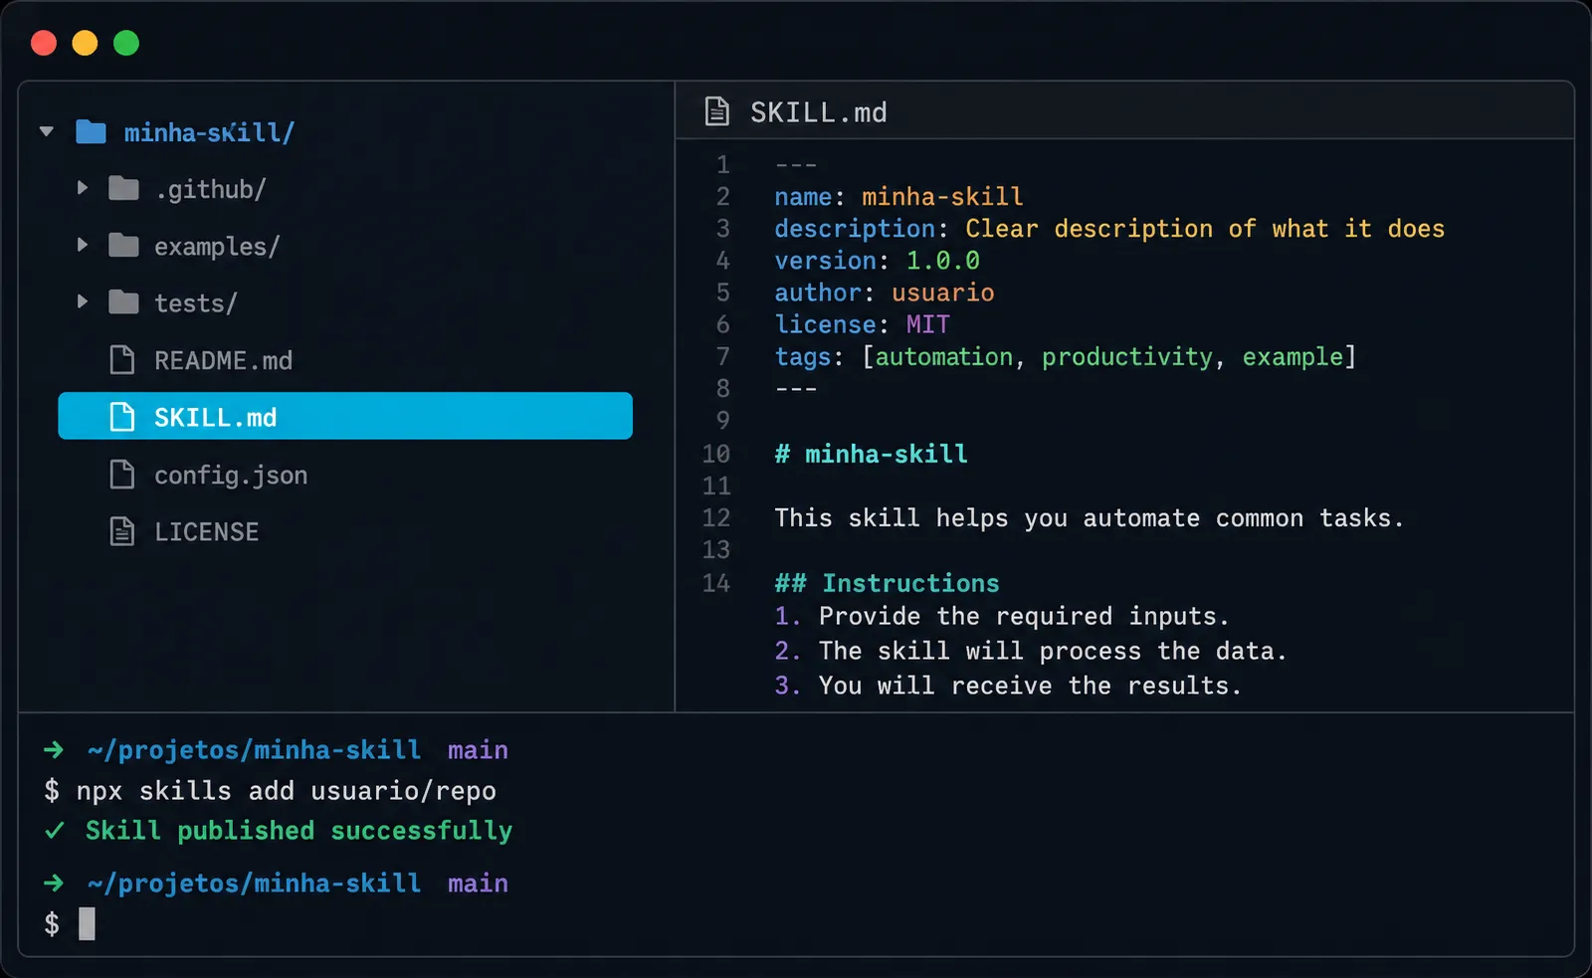Click the red close window button
Image resolution: width=1592 pixels, height=978 pixels.
(44, 43)
